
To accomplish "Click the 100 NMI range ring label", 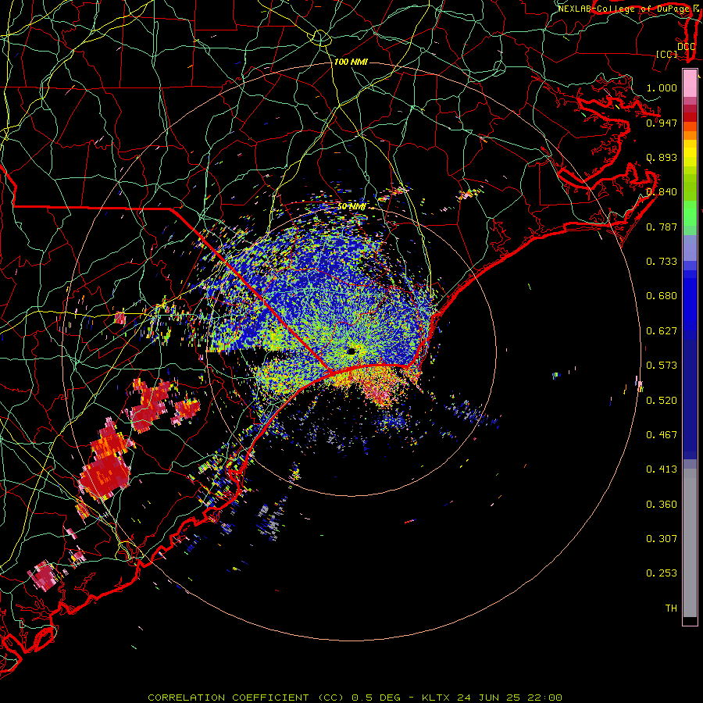I will pyautogui.click(x=351, y=62).
